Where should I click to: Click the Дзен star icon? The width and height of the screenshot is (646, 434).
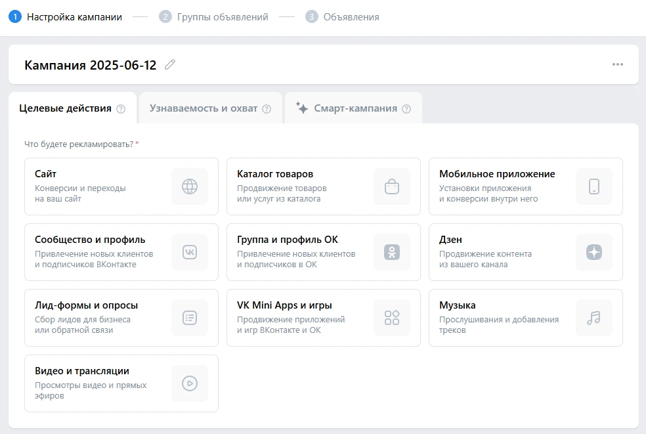594,252
